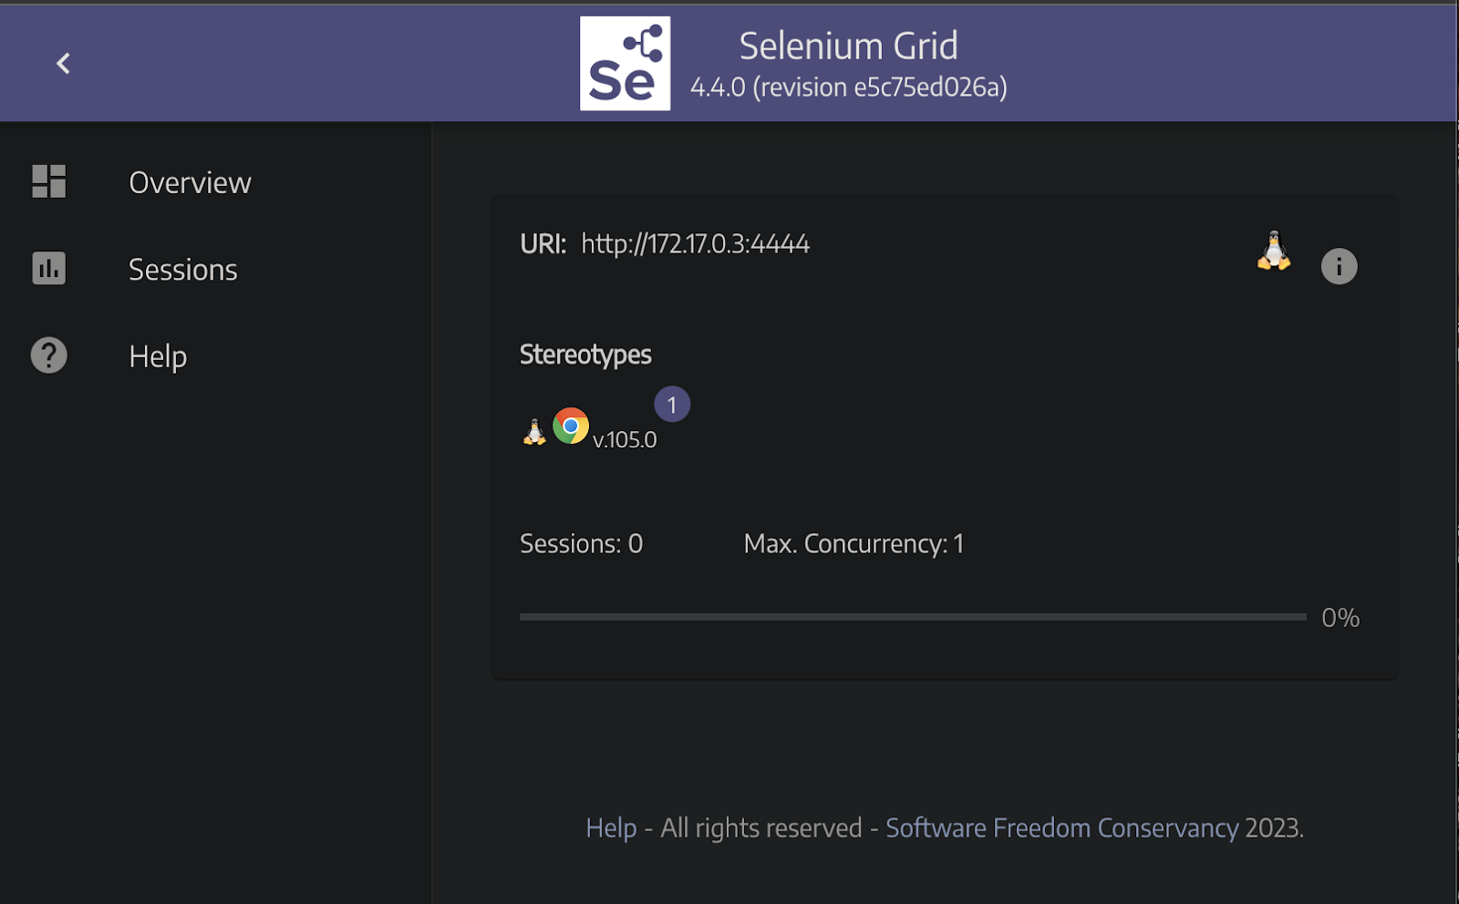The image size is (1459, 904).
Task: Click the stereotype count badge showing 1
Action: 672,405
